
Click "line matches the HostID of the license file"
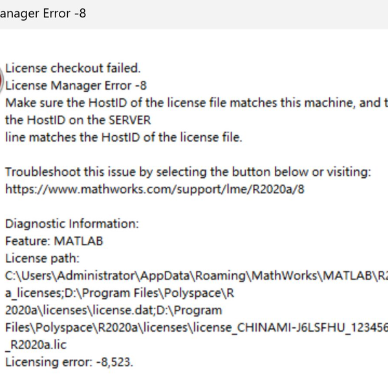tap(123, 138)
